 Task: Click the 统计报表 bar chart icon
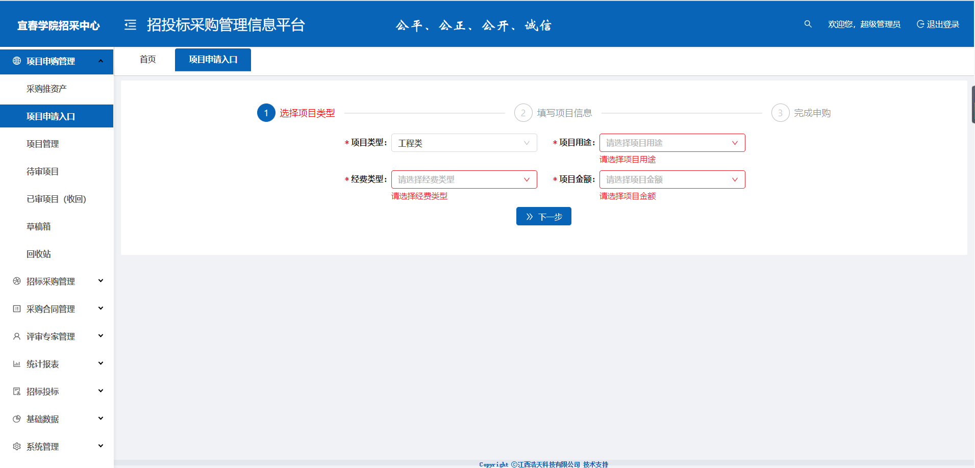tap(17, 364)
